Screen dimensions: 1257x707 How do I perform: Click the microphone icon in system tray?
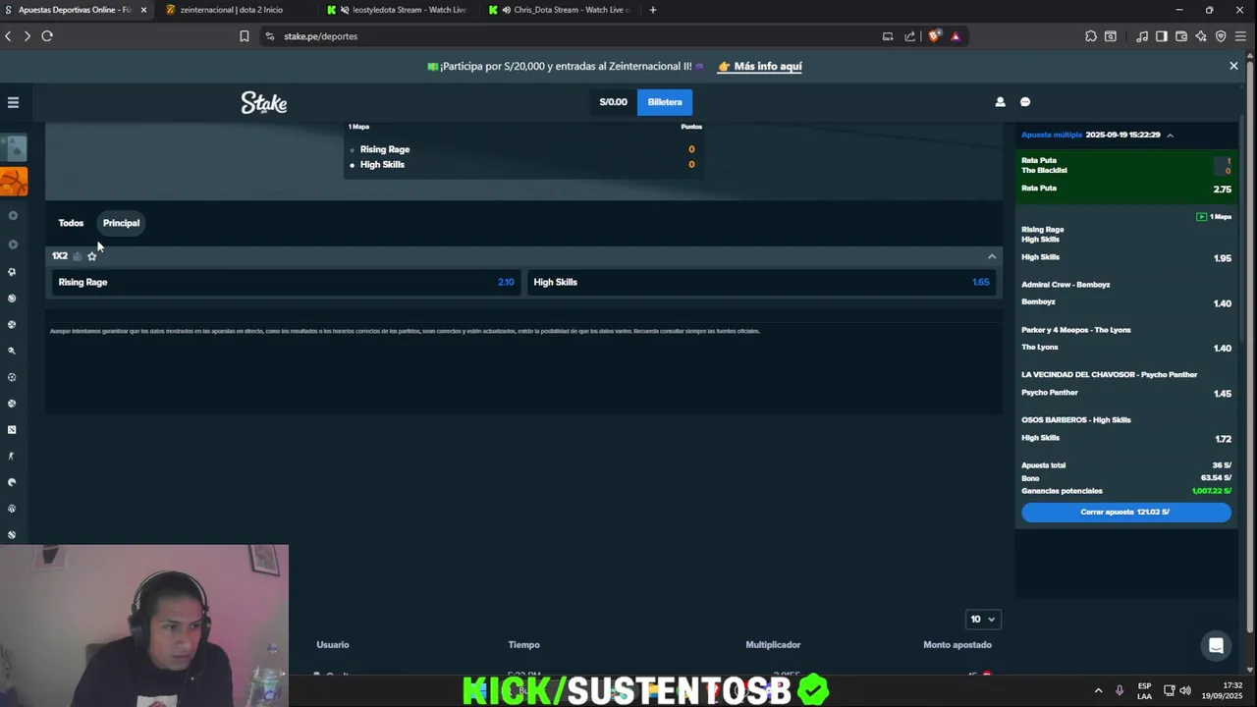pyautogui.click(x=1119, y=690)
